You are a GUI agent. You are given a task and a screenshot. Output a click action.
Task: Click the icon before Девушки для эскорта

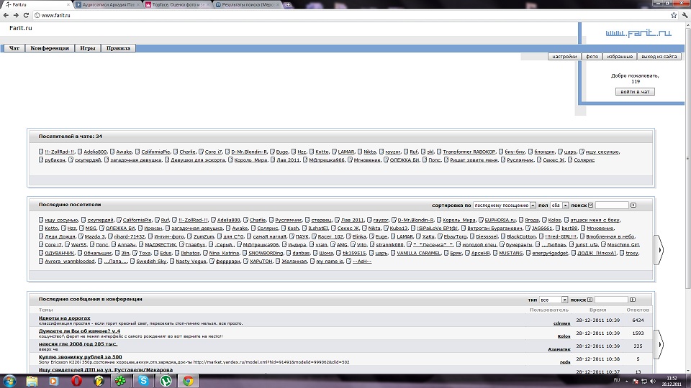tap(167, 160)
